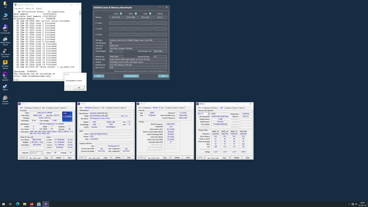
Task: Open clock and date in taskbar
Action: (362, 204)
